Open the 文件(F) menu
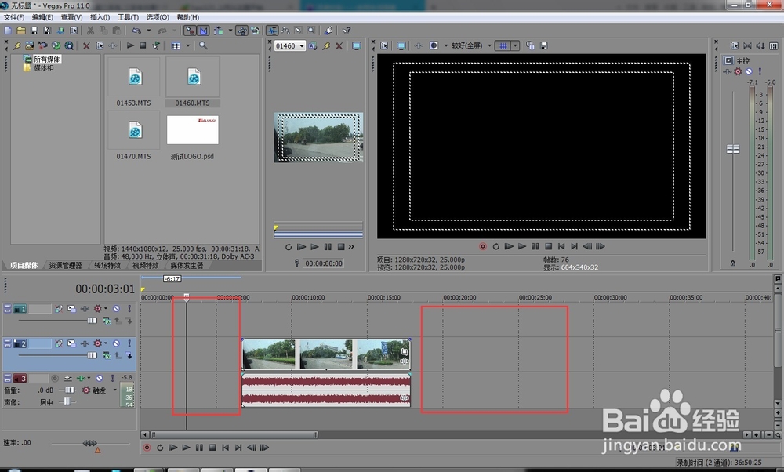 coord(14,17)
